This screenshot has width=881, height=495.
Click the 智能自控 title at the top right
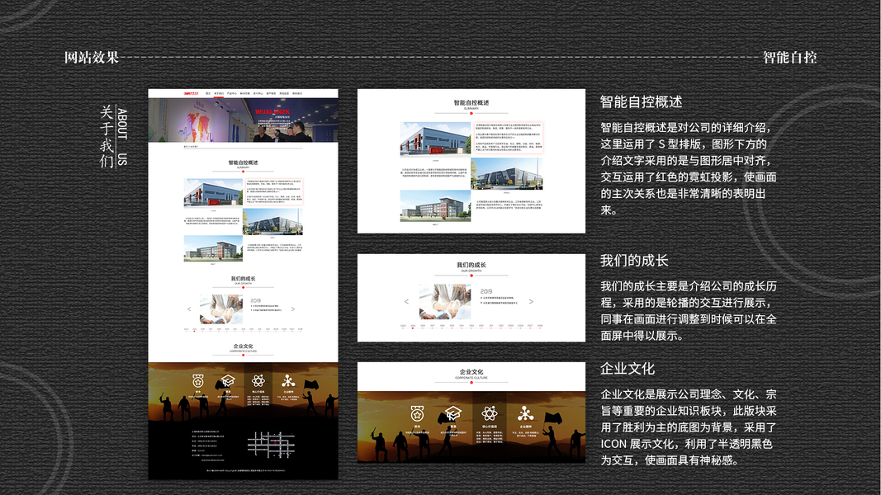(789, 57)
